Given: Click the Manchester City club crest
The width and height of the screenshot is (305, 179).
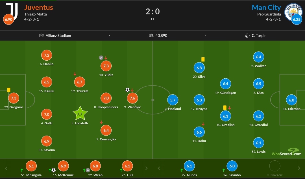Looking at the screenshot, I should (x=293, y=12).
